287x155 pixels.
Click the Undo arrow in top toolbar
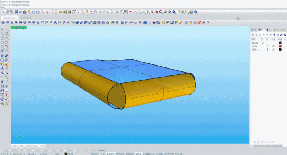[x=91, y=12]
